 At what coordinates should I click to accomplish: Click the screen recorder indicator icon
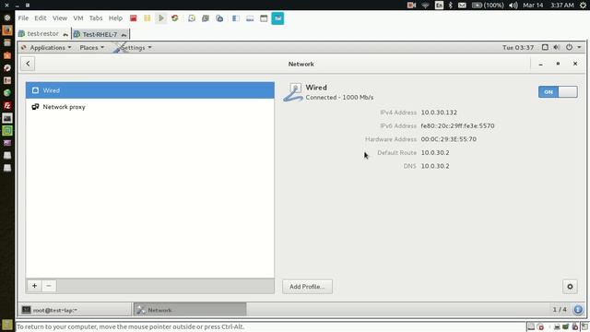[x=412, y=6]
